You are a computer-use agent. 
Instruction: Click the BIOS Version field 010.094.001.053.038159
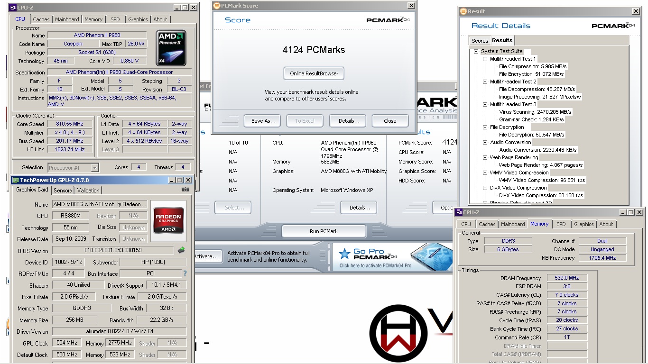point(113,250)
